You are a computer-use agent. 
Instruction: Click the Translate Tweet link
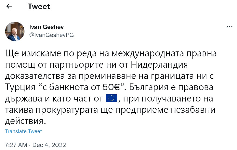(24, 131)
